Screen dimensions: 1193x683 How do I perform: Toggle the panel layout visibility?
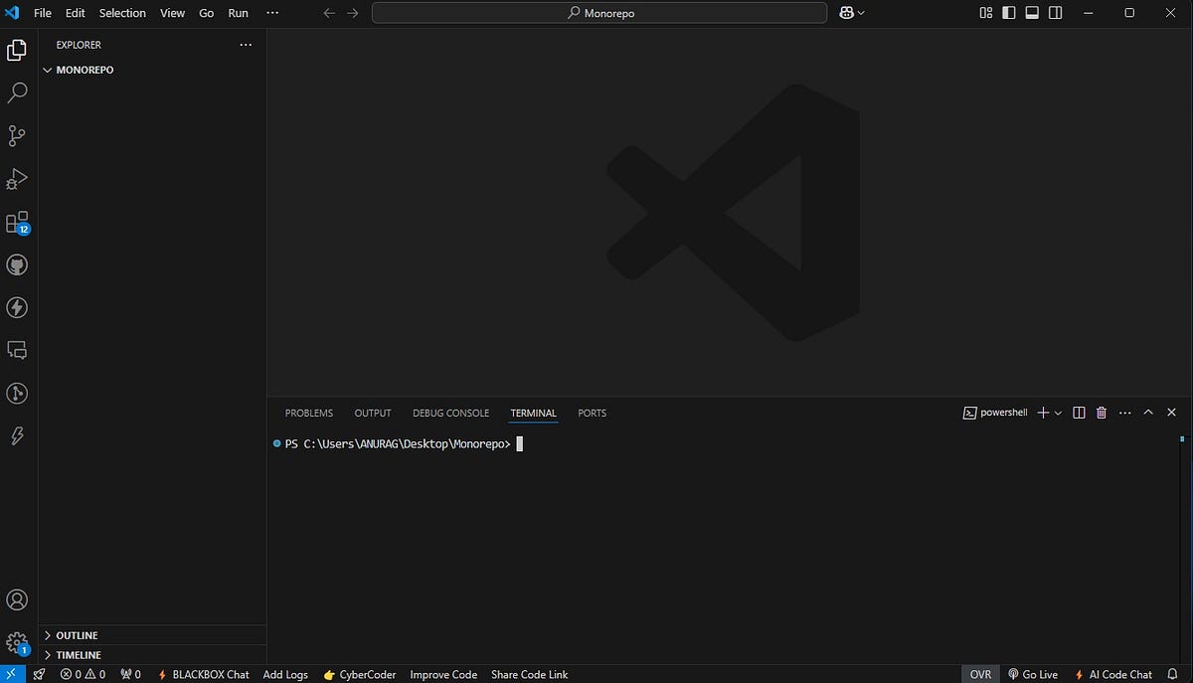1031,13
